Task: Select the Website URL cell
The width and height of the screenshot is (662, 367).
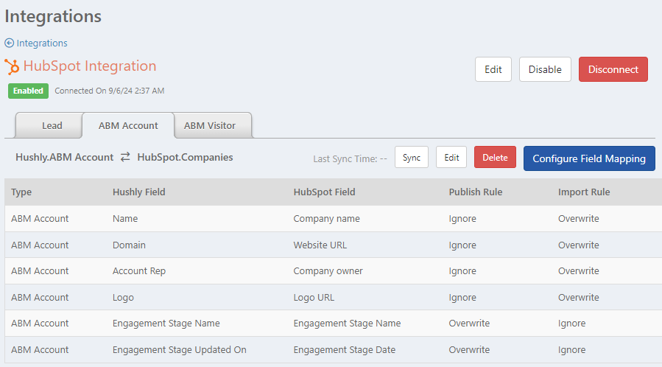Action: [x=320, y=245]
